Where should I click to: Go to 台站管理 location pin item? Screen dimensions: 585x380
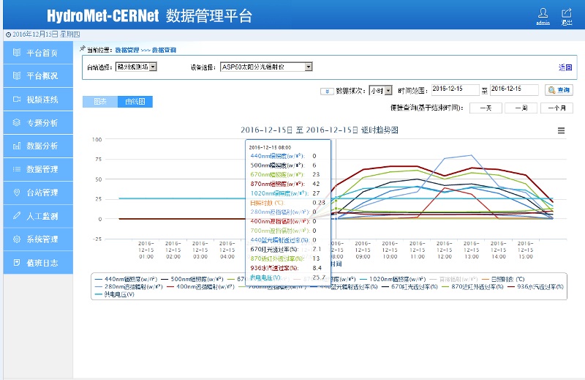point(38,193)
